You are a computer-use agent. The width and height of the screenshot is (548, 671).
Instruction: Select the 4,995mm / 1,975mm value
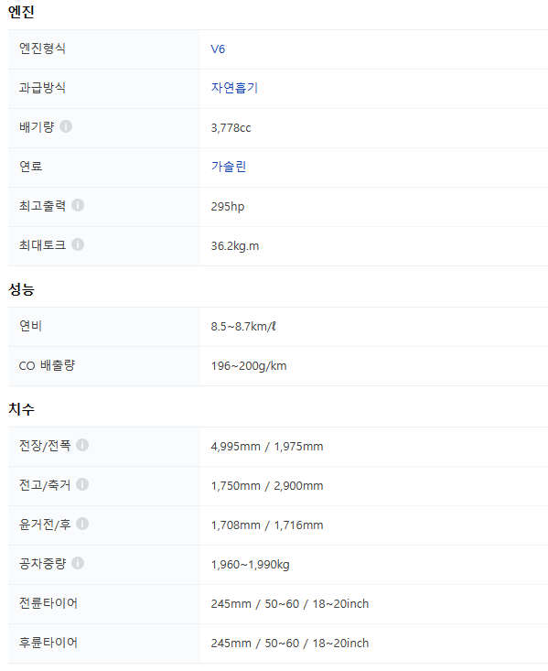click(x=267, y=447)
